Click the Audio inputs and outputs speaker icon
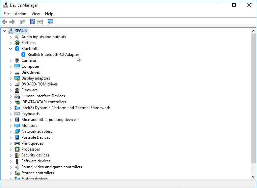This screenshot has height=188, width=257. click(17, 37)
